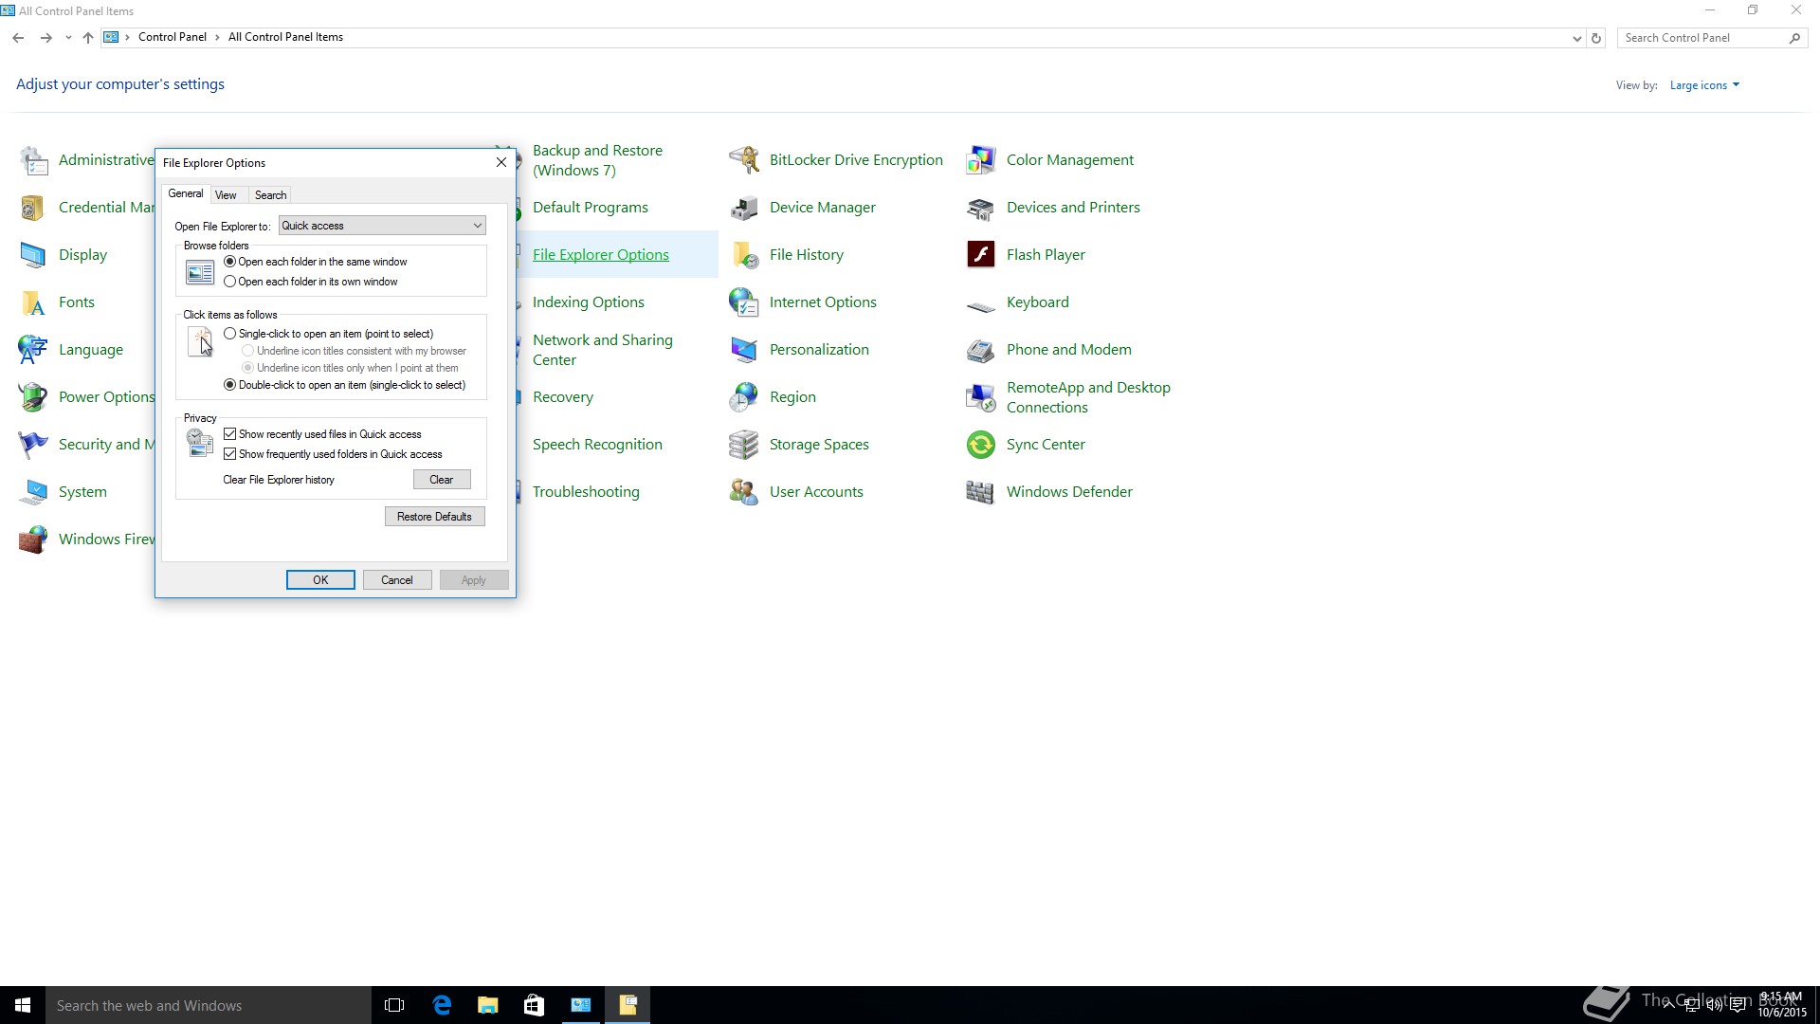
Task: Open the Fonts icon
Action: click(x=33, y=302)
